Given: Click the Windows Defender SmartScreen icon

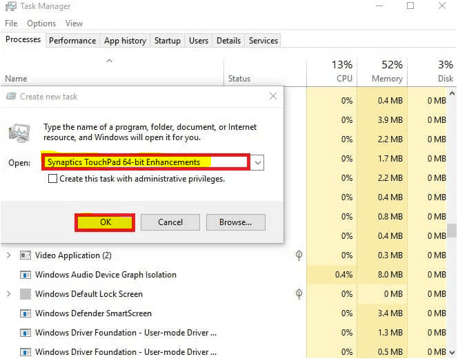Looking at the screenshot, I should [x=26, y=313].
